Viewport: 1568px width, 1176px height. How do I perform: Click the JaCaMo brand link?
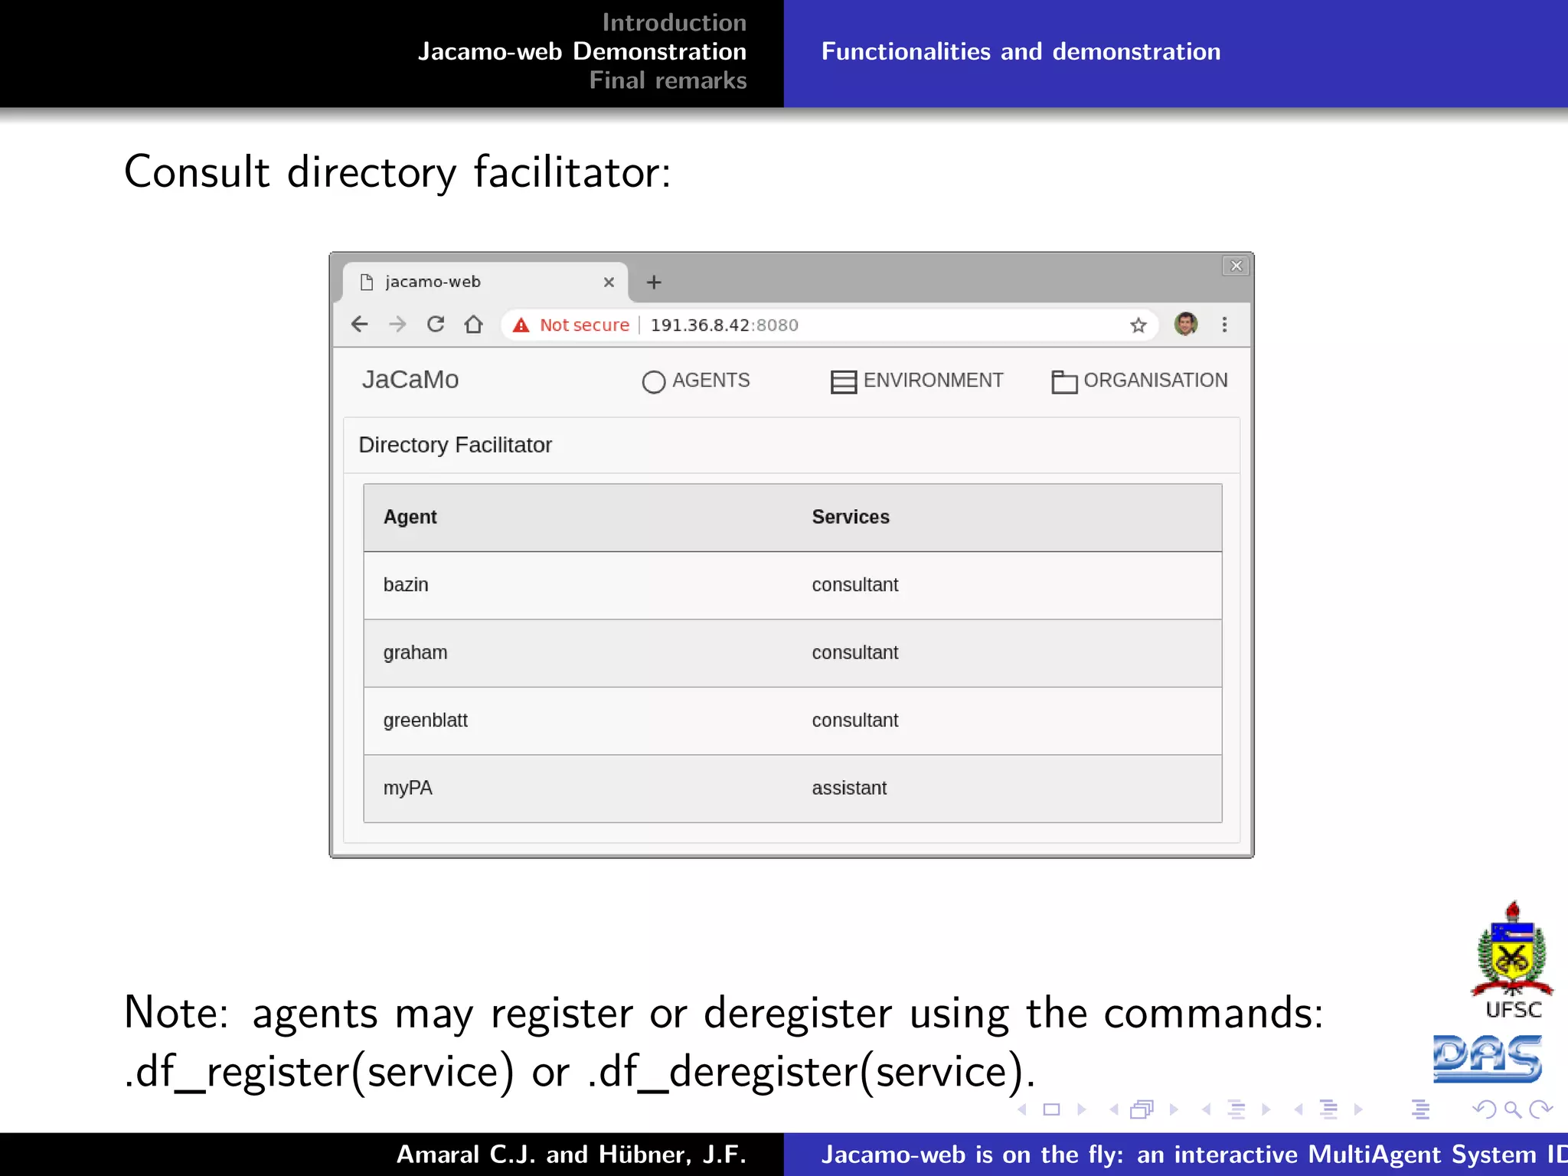tap(410, 380)
